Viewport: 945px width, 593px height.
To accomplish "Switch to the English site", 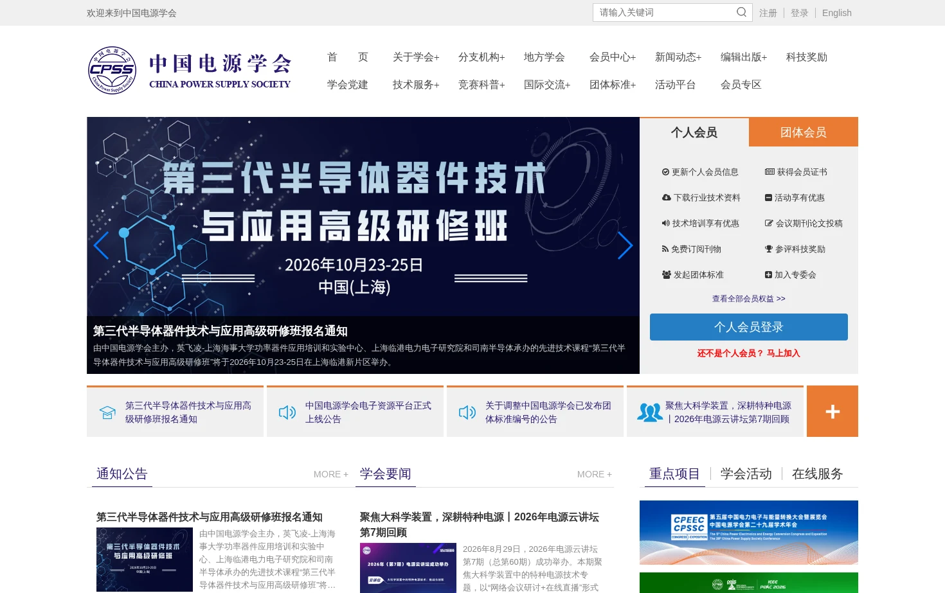I will pos(837,13).
